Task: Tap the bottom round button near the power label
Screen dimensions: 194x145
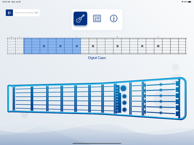Action: click(x=124, y=110)
